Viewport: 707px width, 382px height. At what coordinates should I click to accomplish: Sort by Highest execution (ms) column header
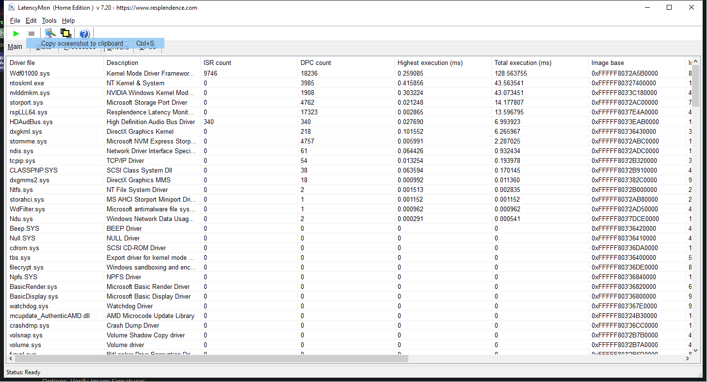pos(443,63)
